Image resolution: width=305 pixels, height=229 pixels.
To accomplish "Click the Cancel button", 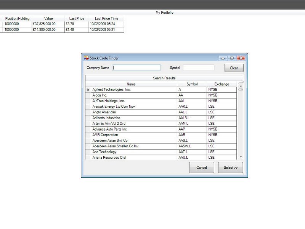I will click(x=202, y=168).
